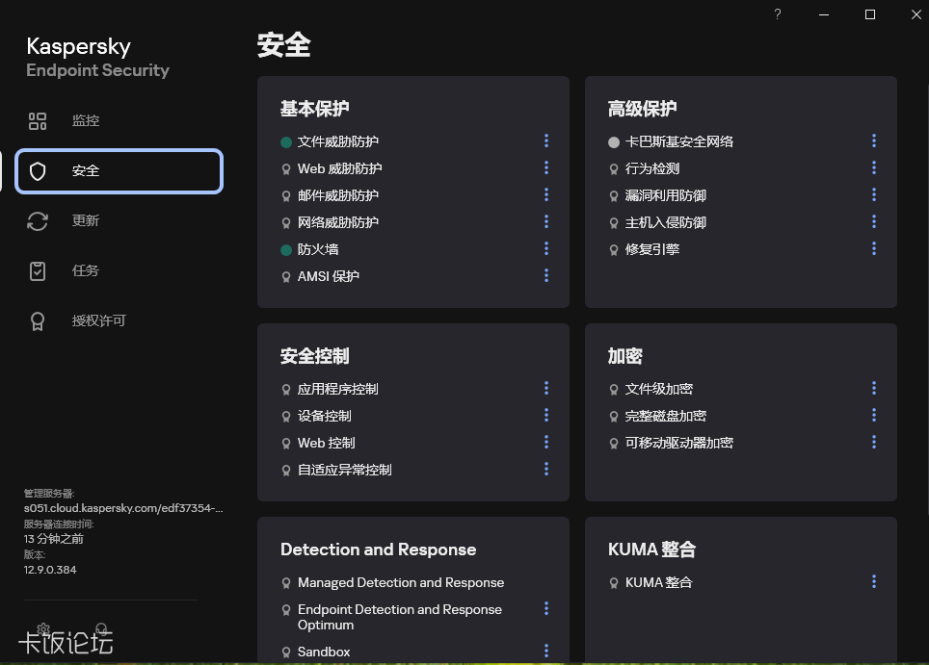Click the 完整磁盘加密 entry
This screenshot has width=929, height=665.
click(665, 417)
